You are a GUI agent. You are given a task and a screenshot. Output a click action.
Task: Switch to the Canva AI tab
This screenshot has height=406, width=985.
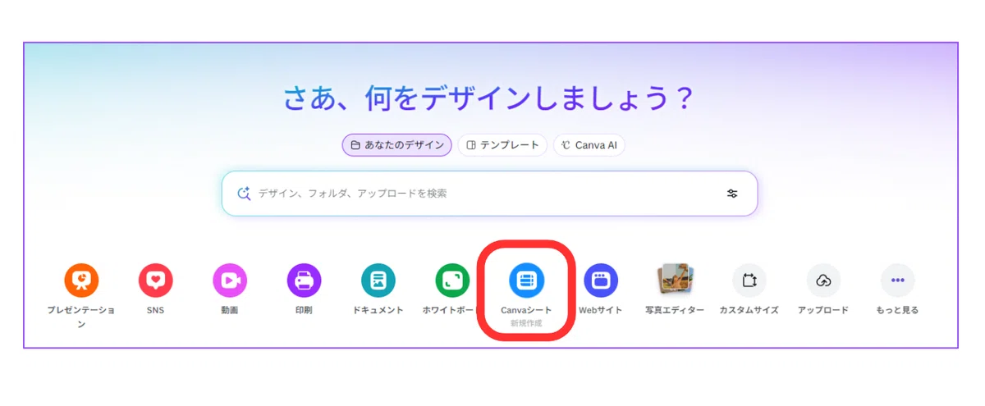pyautogui.click(x=589, y=145)
